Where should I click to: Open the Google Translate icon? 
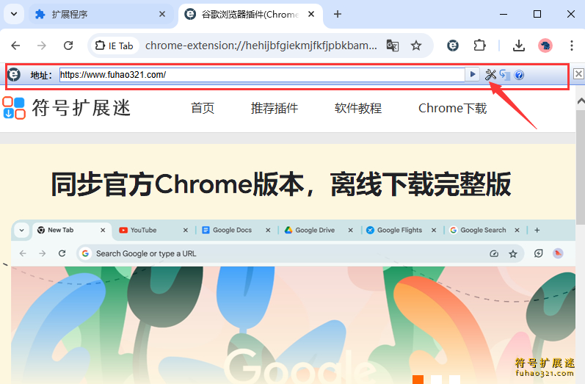tap(393, 46)
